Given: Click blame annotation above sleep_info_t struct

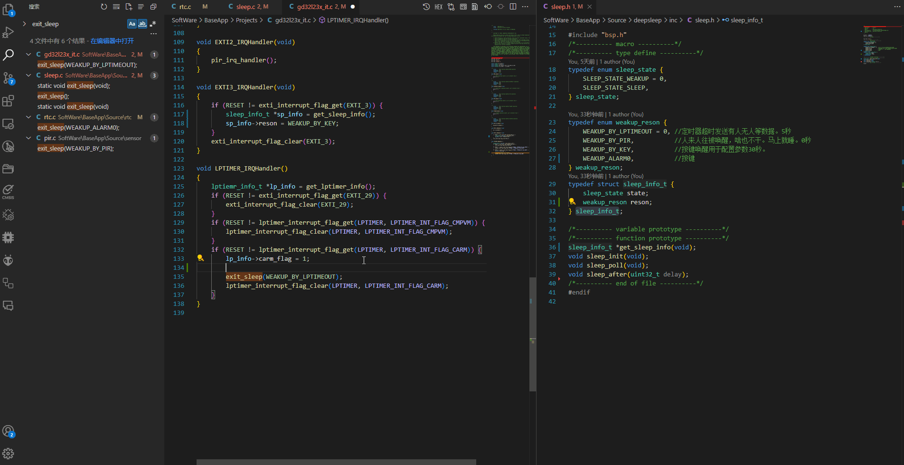Looking at the screenshot, I should point(606,176).
